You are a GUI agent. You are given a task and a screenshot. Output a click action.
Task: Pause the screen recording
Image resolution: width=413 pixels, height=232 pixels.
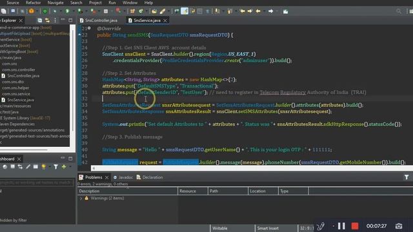[x=341, y=226]
